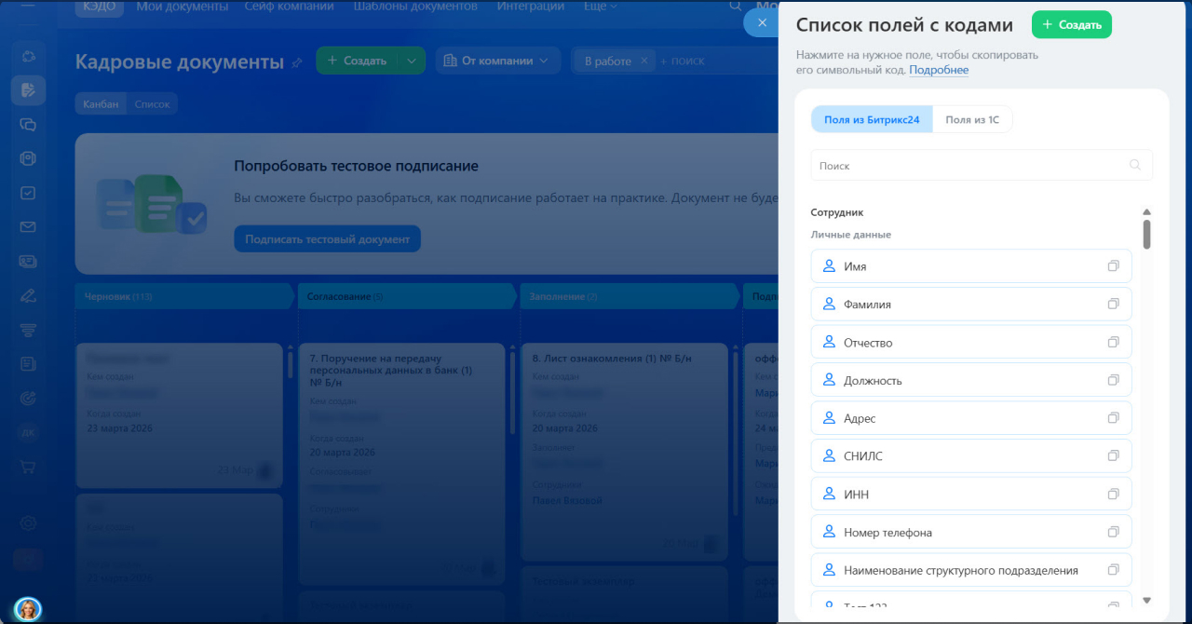Screen dimensions: 1192x624
Task: Switch to Поля из 1С tab
Action: pos(972,120)
